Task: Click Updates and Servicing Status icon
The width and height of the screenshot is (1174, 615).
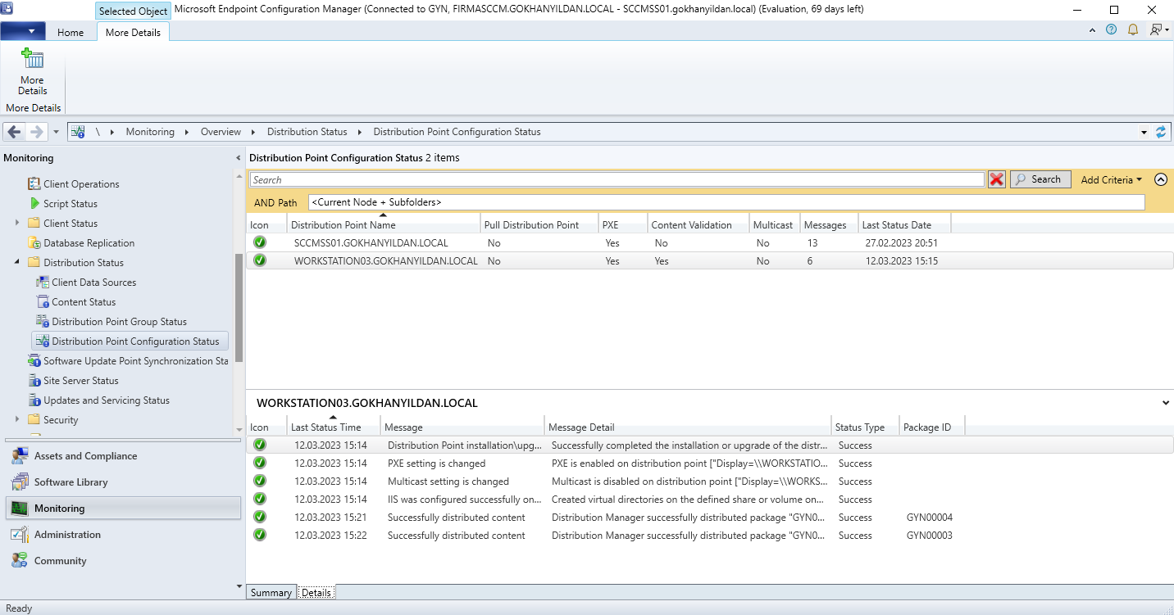Action: coord(34,400)
